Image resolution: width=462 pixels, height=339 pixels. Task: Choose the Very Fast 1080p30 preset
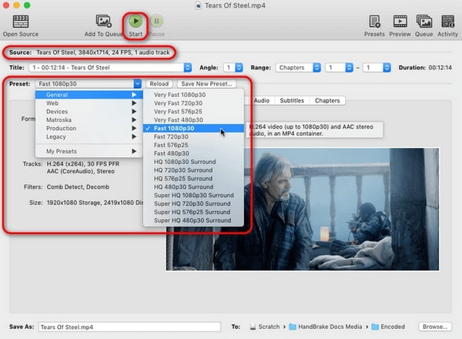coord(193,95)
